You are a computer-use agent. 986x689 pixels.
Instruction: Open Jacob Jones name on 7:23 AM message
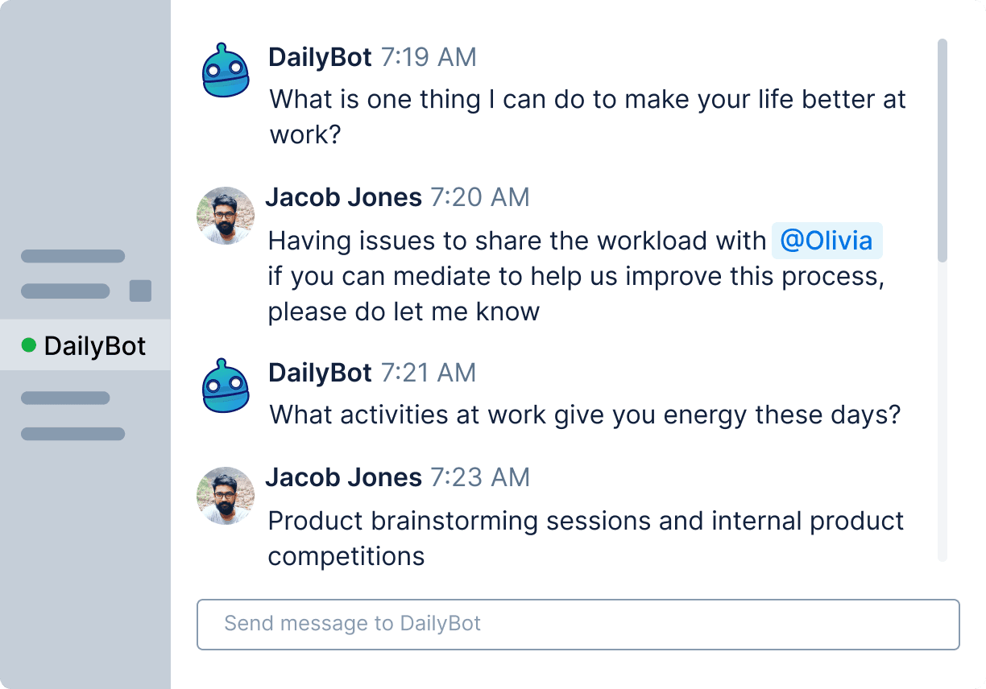pyautogui.click(x=343, y=477)
